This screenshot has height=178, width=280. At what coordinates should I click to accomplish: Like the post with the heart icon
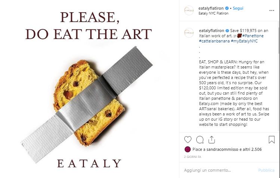(x=188, y=140)
